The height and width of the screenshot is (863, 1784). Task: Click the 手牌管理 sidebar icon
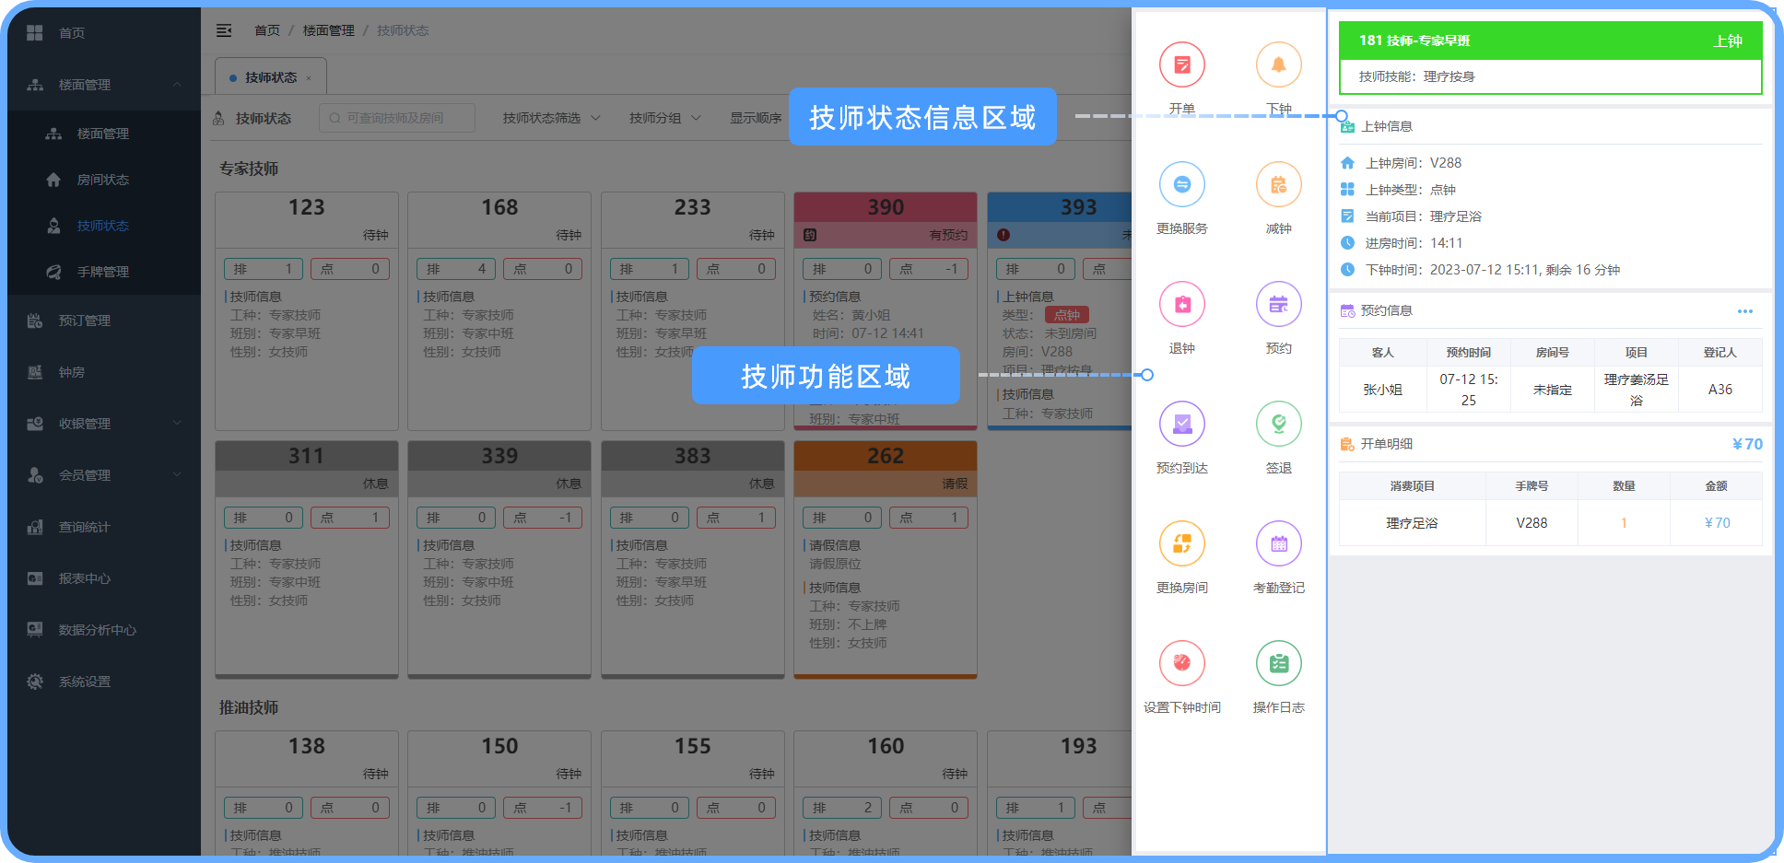53,272
